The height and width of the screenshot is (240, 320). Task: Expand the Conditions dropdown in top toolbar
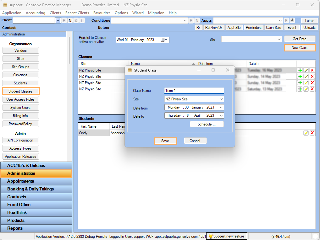click(185, 20)
